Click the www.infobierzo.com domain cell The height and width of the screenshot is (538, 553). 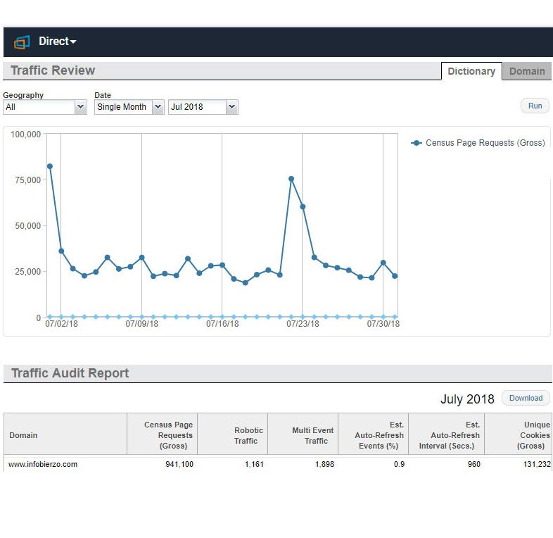click(x=43, y=464)
